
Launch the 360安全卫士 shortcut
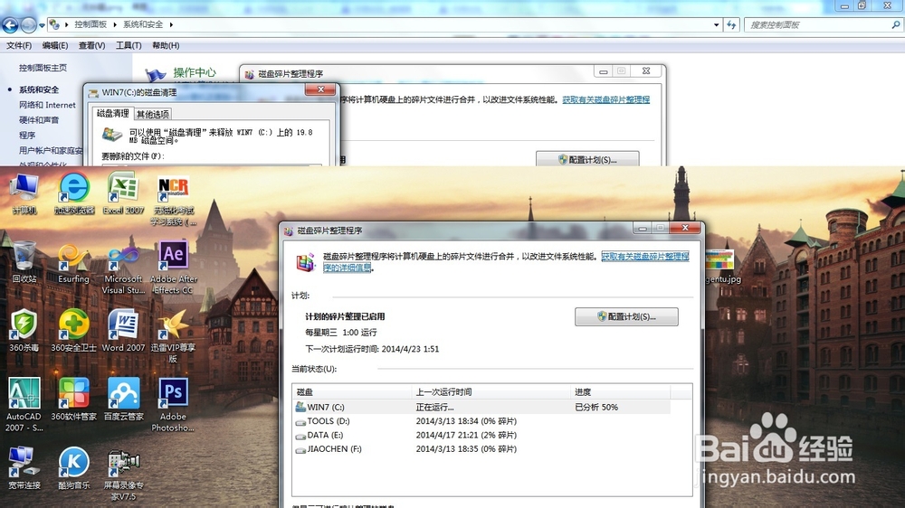[74, 331]
